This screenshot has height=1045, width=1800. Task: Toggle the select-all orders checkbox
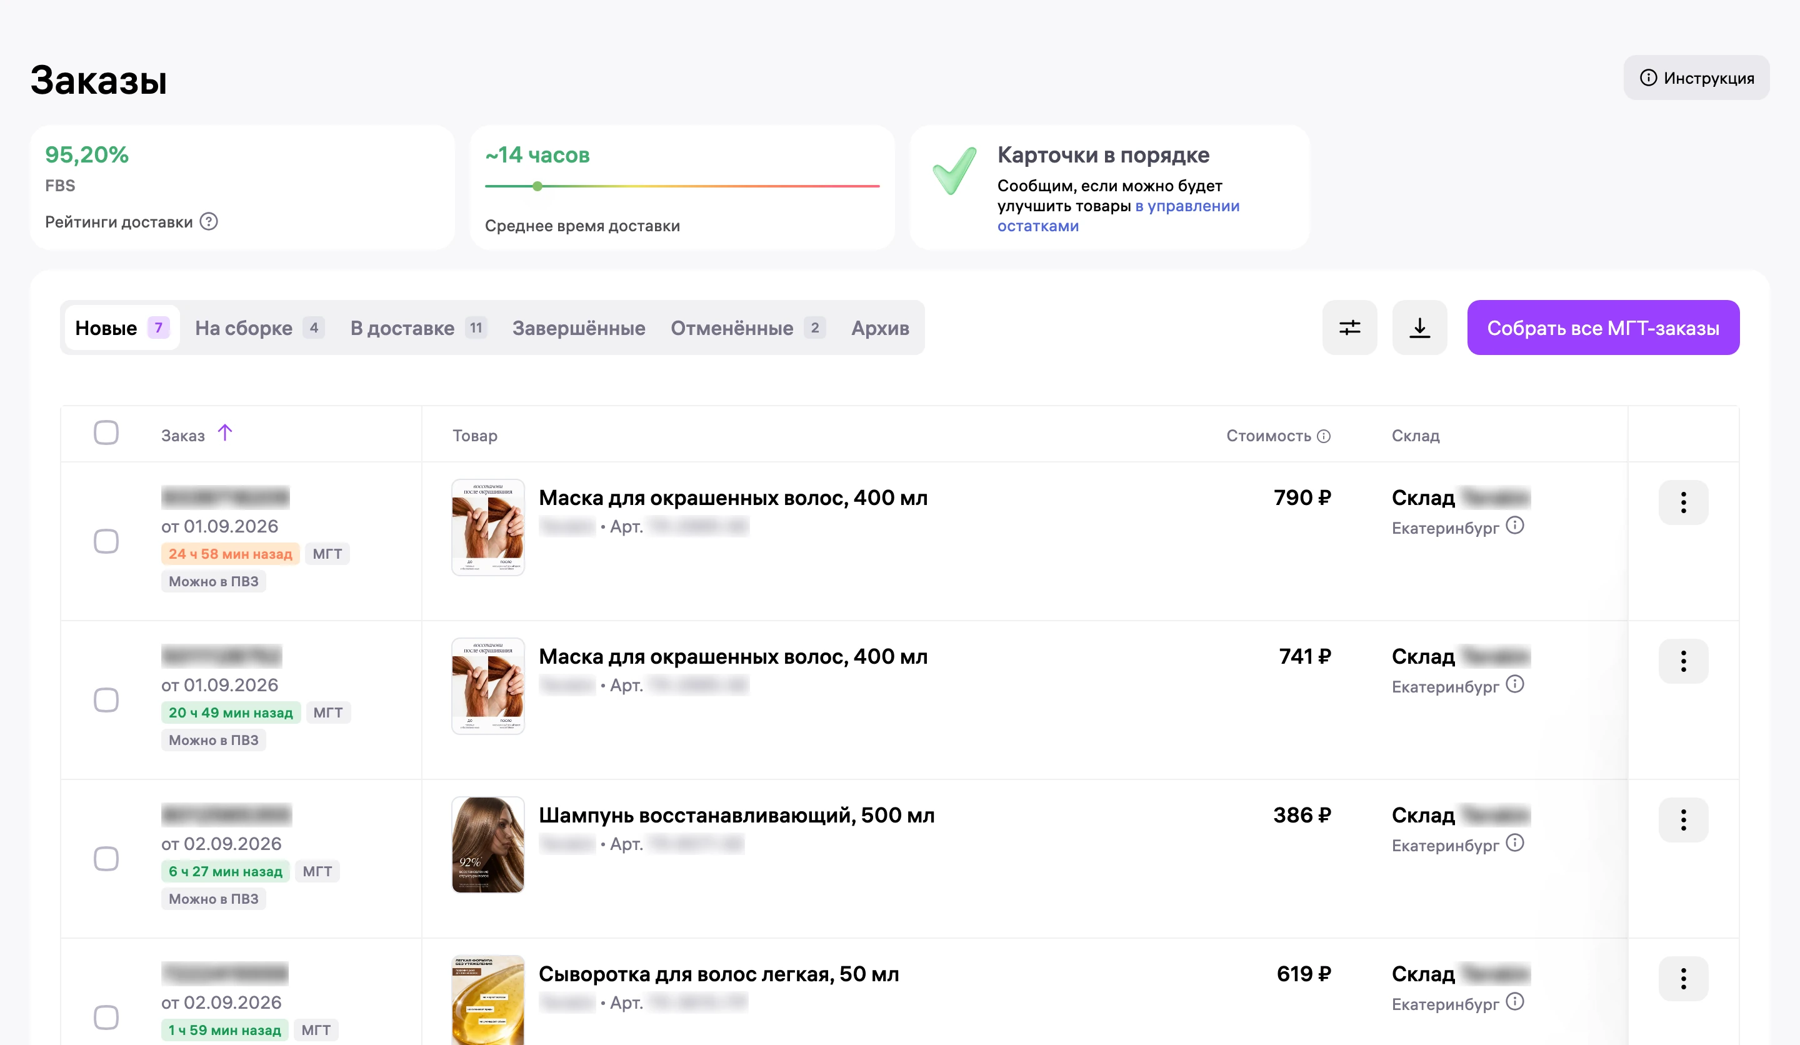click(x=106, y=433)
